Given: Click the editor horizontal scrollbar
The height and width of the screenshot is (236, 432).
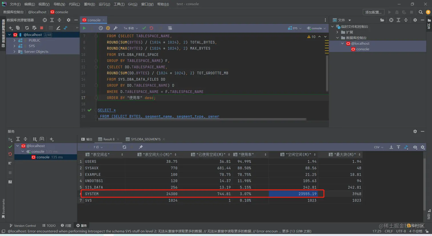Looking at the screenshot, I should 202,119.
